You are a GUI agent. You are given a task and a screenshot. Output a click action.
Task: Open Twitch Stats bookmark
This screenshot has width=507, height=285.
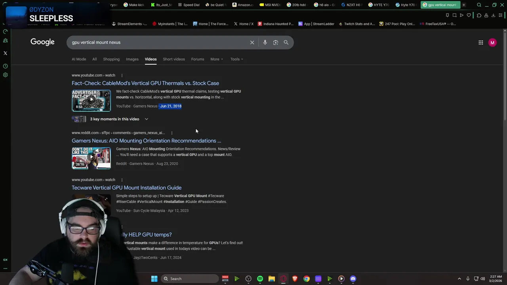[356, 24]
